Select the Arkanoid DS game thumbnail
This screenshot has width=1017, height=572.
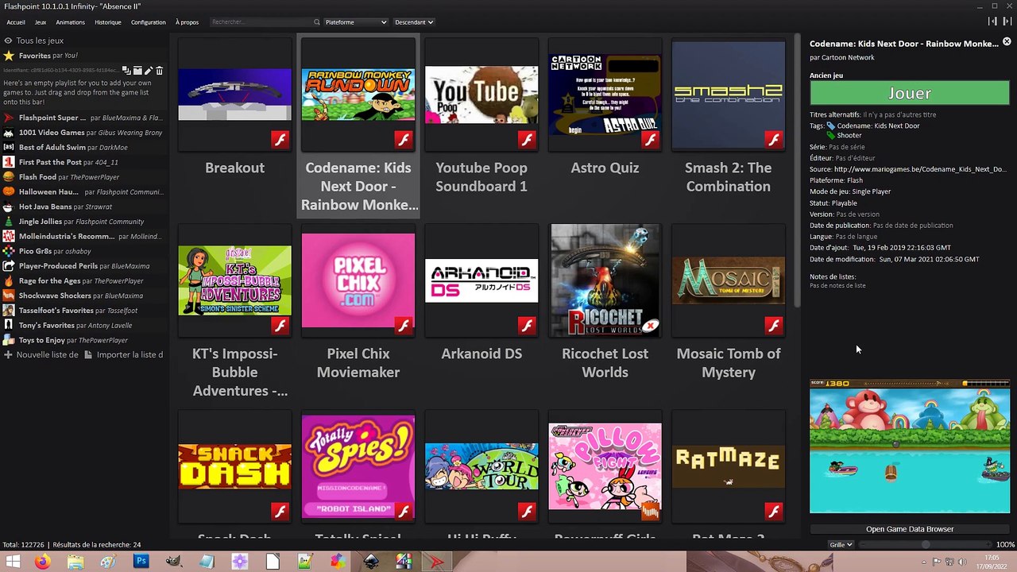click(481, 280)
